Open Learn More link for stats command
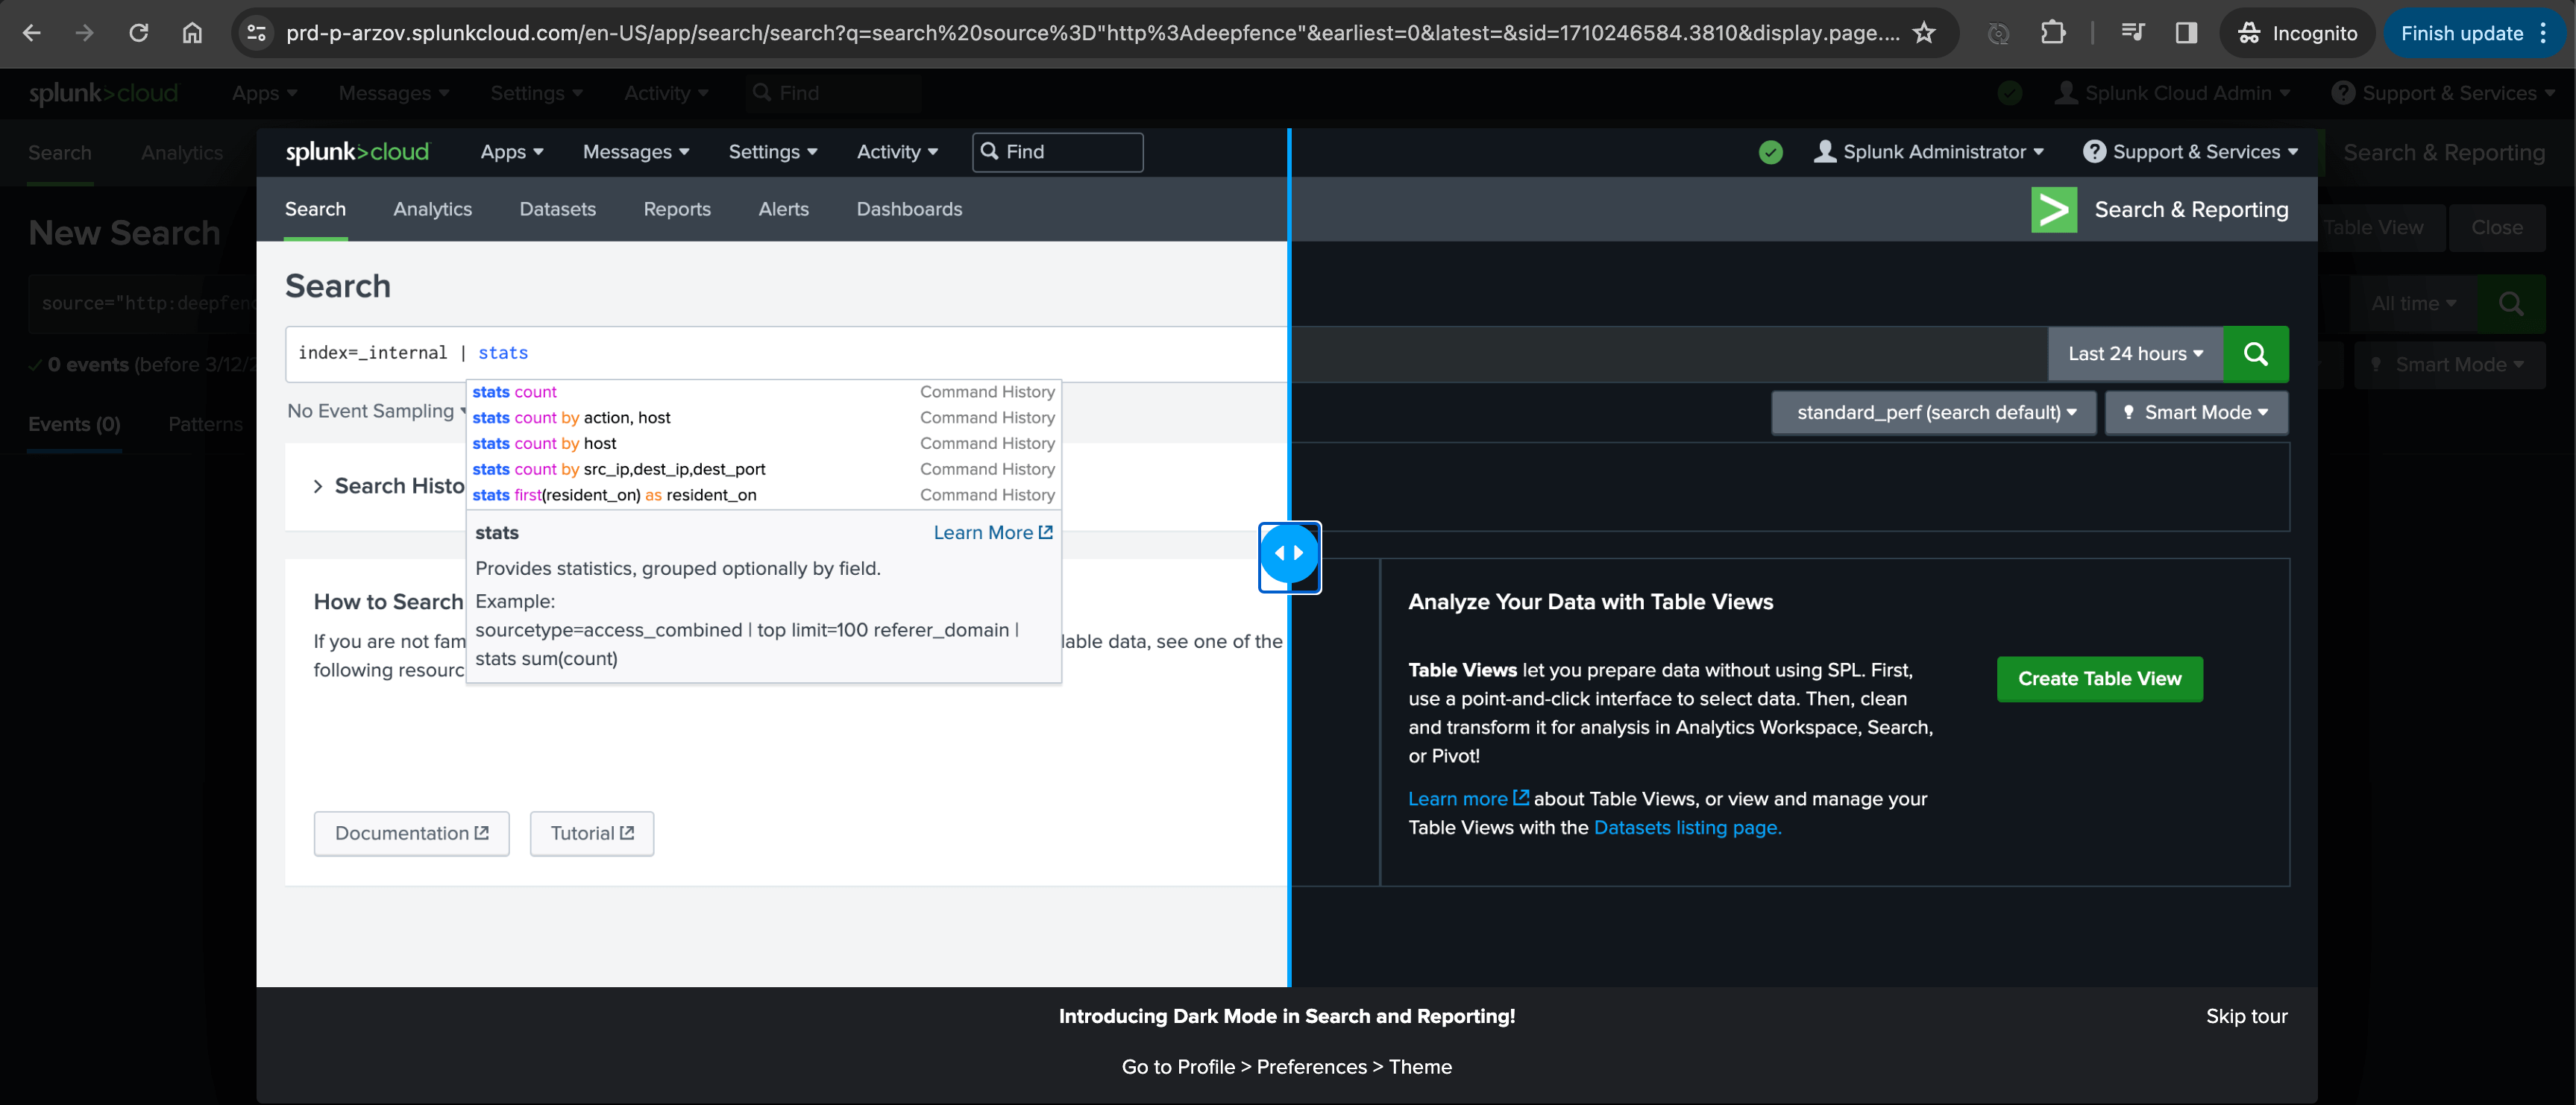 992,533
